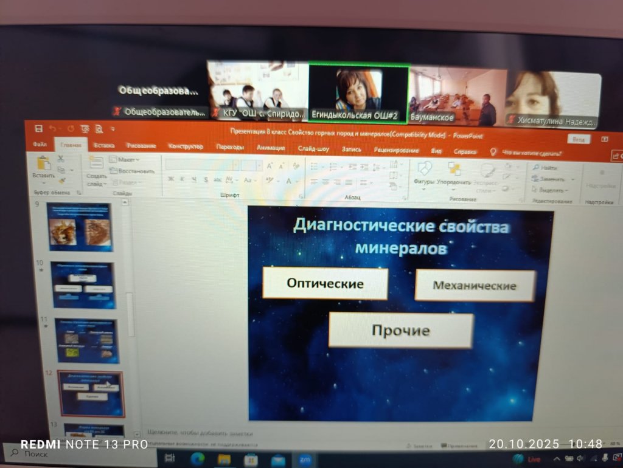Click the Paste (Вставить) clipboard icon
Image resolution: width=623 pixels, height=468 pixels.
(43, 164)
